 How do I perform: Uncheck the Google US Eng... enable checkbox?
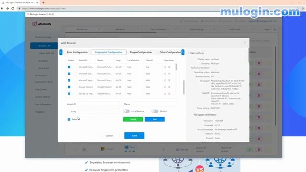69,94
